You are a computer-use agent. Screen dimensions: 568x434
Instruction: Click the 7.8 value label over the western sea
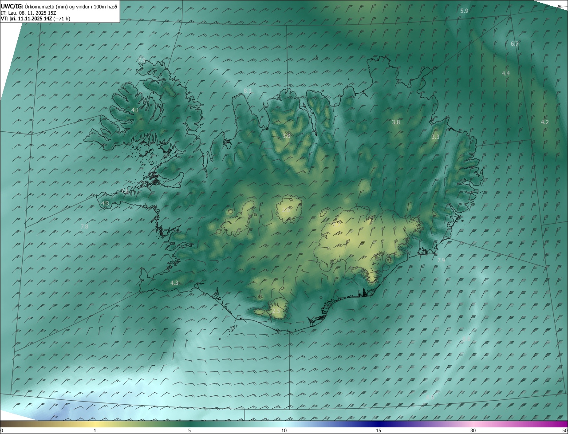click(84, 226)
